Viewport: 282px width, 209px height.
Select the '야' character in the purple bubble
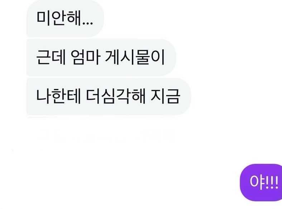coord(257,183)
